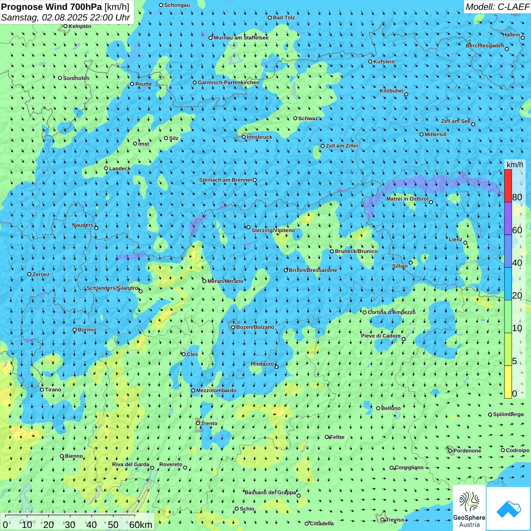Click the green 10–20 km/h legend band

(508, 316)
